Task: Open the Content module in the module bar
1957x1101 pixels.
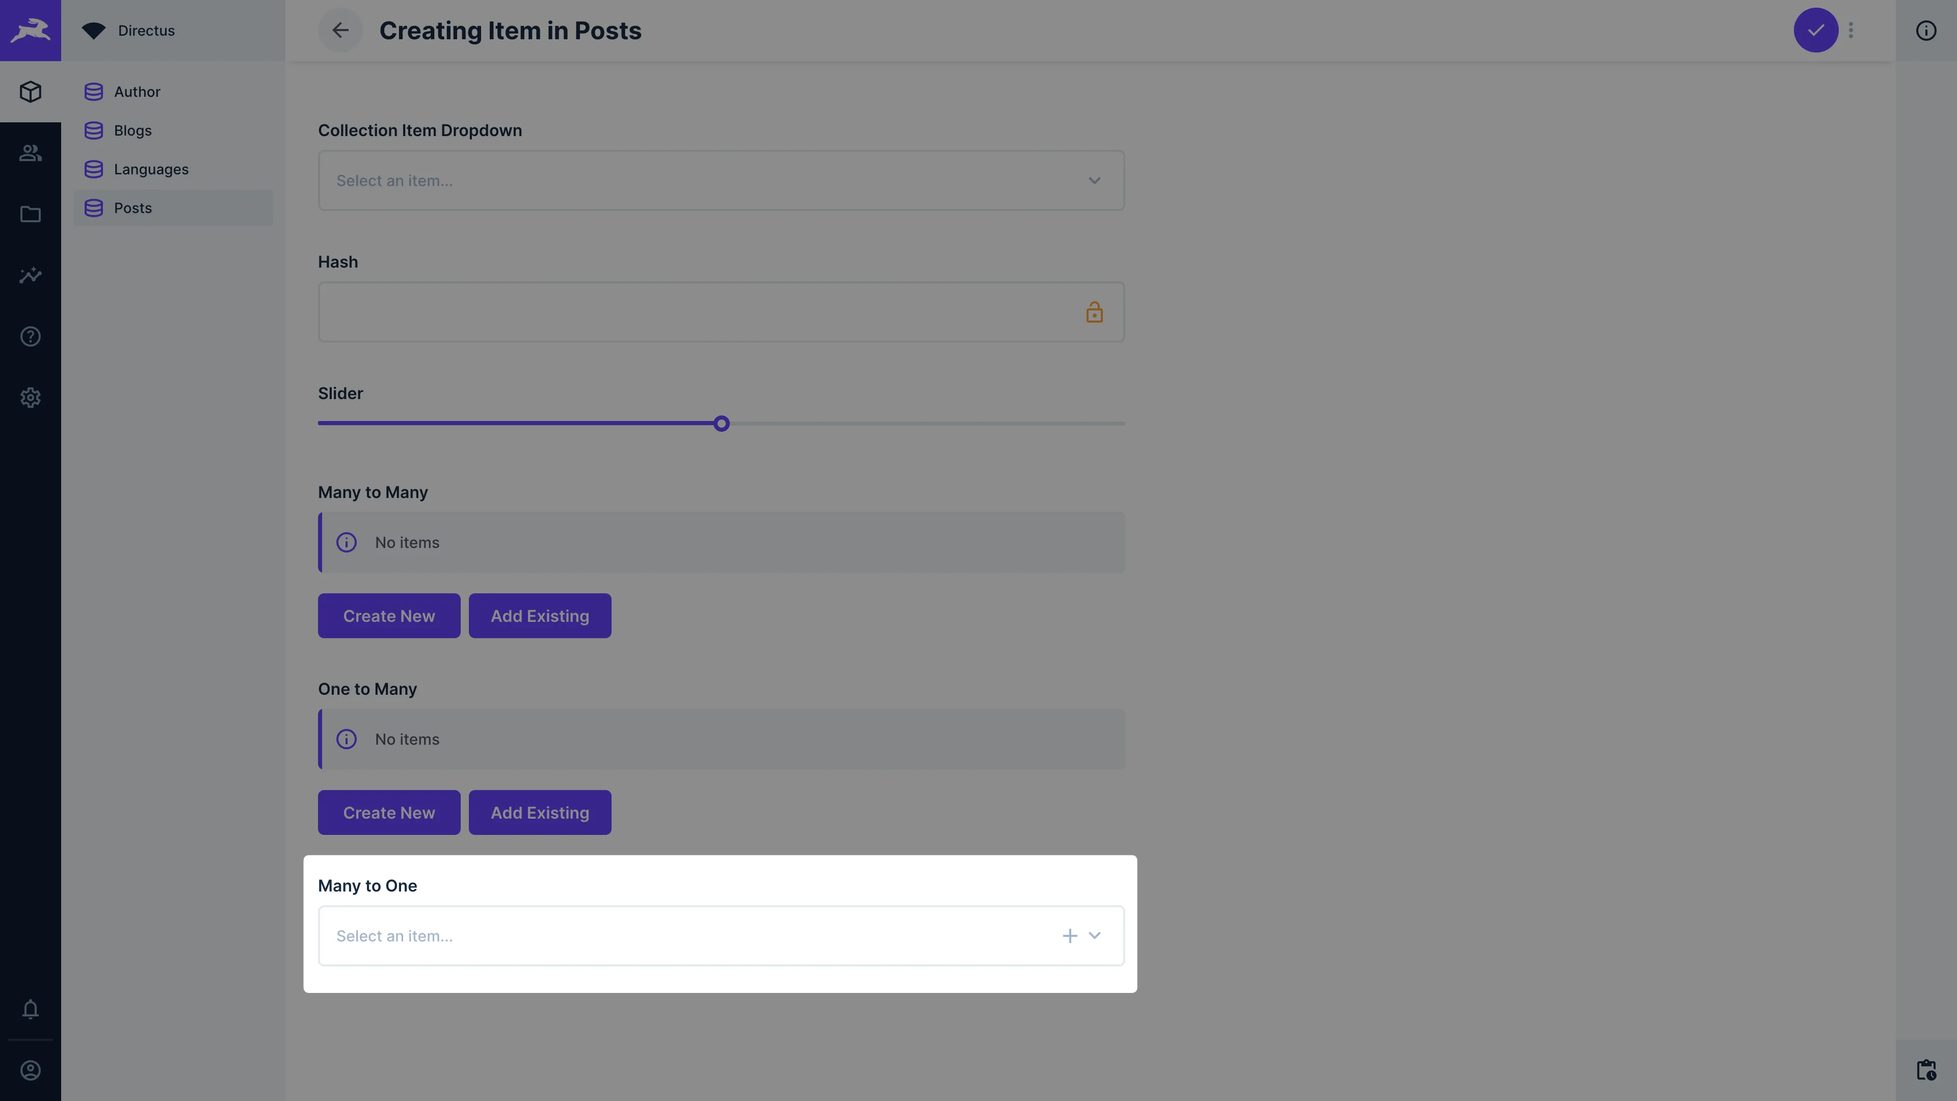Action: click(31, 91)
